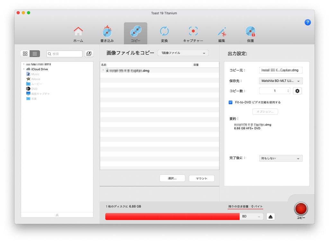Open the 変換 convert tab
Screen dimensions: 329x243
point(164,34)
